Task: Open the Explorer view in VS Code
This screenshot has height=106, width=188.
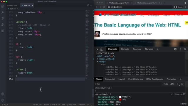Action: [3, 6]
